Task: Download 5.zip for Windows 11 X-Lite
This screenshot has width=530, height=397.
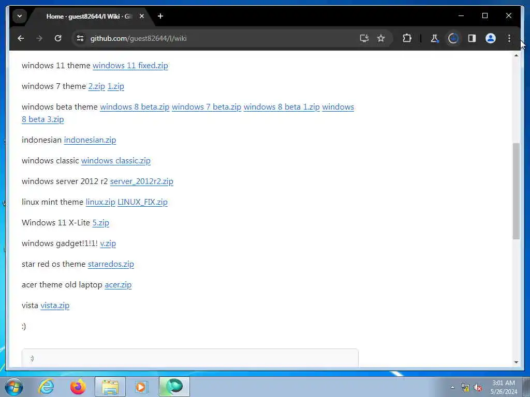Action: click(101, 223)
